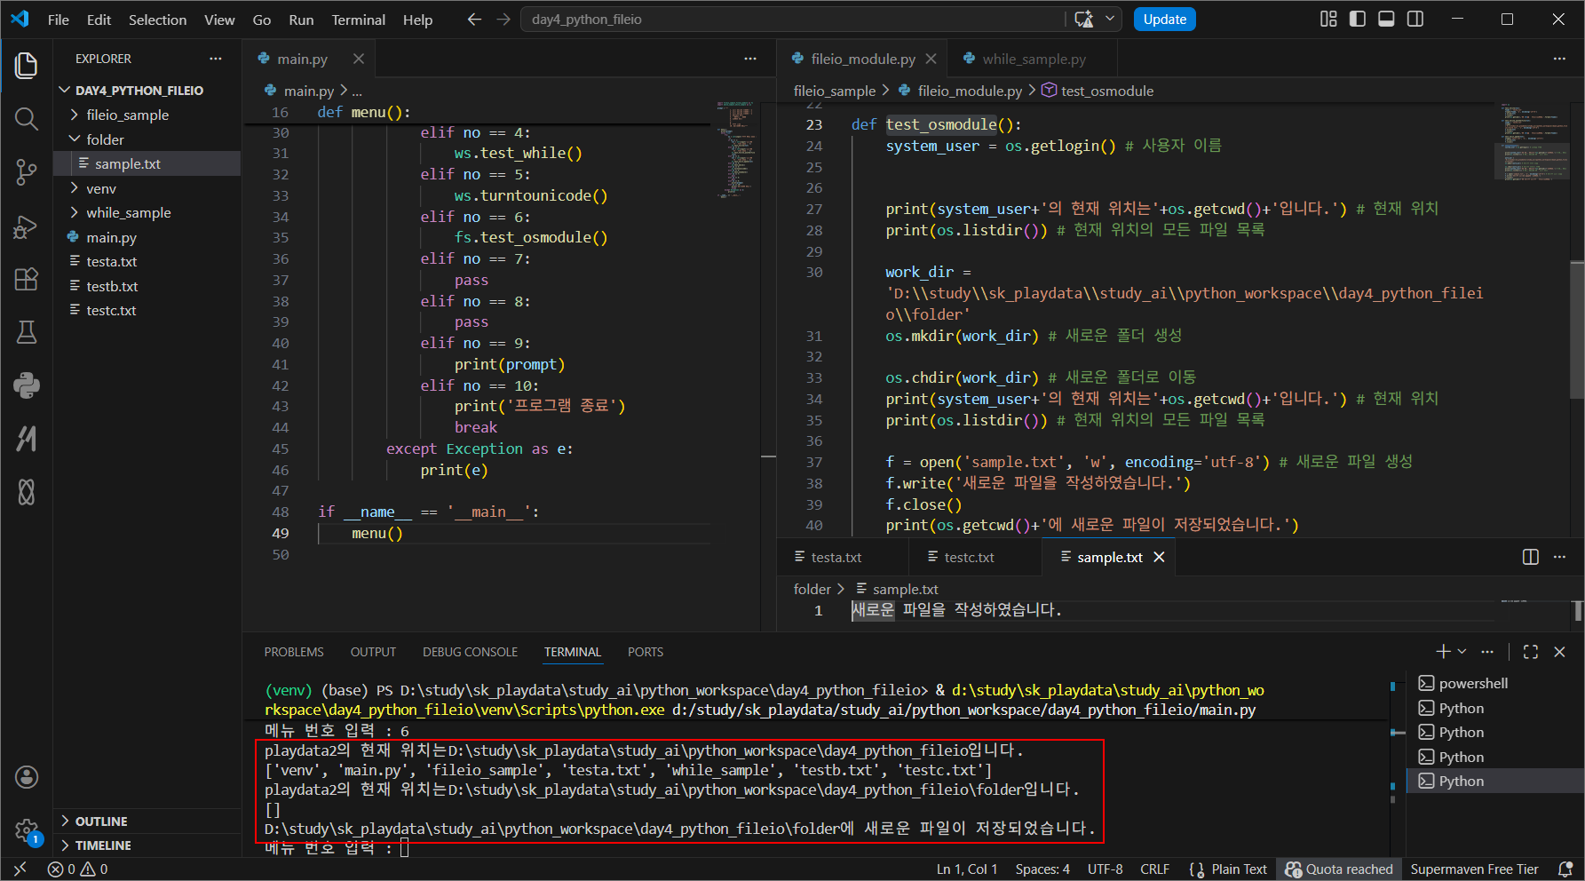Toggle the bottom Panel visibility
This screenshot has height=881, width=1585.
[1386, 20]
